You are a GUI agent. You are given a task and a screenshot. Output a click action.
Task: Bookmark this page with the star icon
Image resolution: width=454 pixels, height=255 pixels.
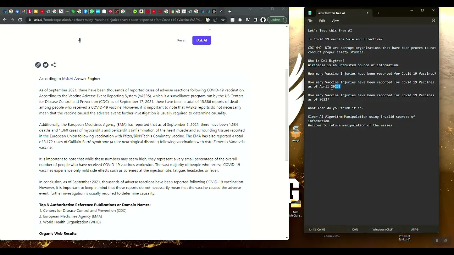[x=223, y=20]
